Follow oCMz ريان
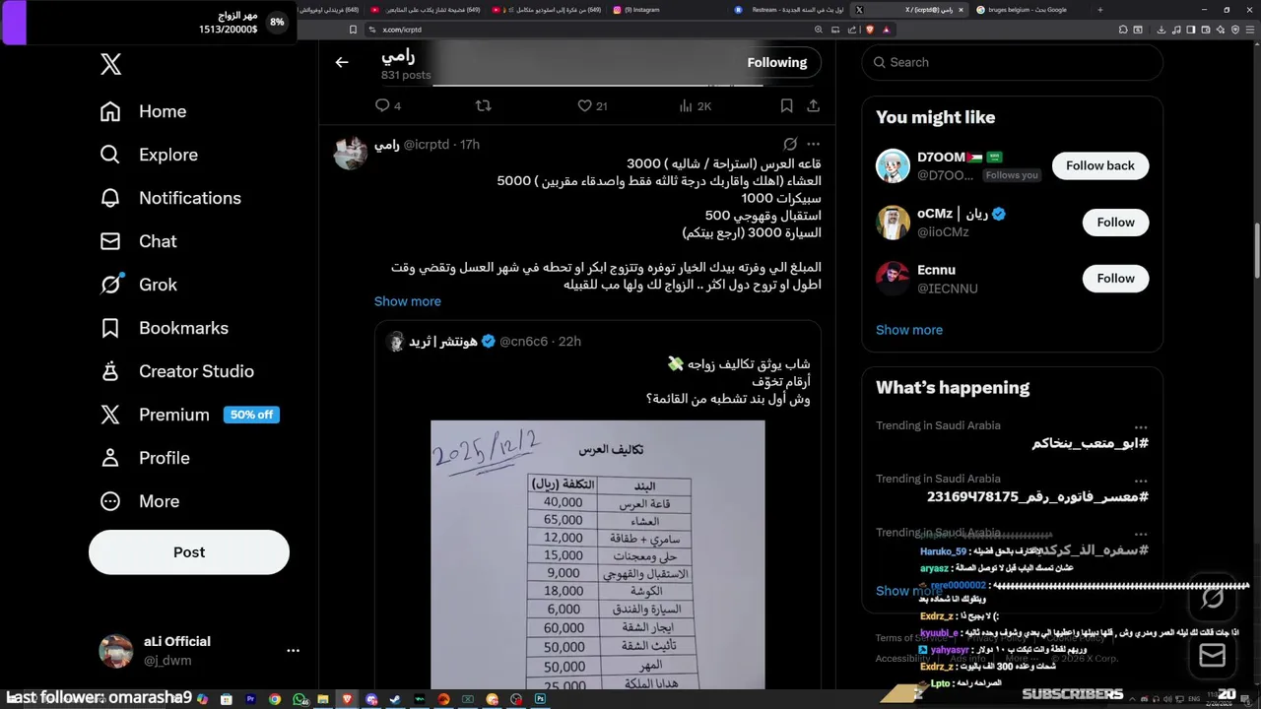1261x709 pixels. coord(1116,223)
